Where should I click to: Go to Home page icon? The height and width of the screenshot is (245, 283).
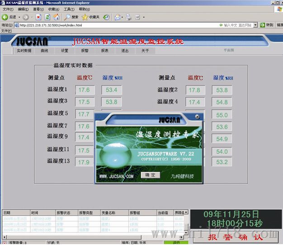click(57, 17)
